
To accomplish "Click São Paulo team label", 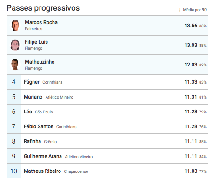I will pos(44,112).
